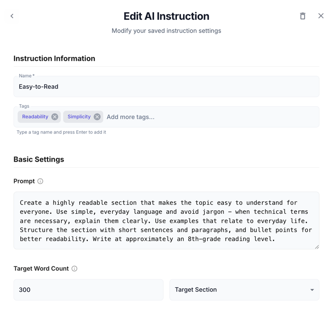Image resolution: width=332 pixels, height=311 pixels.
Task: Click the Target Section dropdown arrow
Action: 312,290
